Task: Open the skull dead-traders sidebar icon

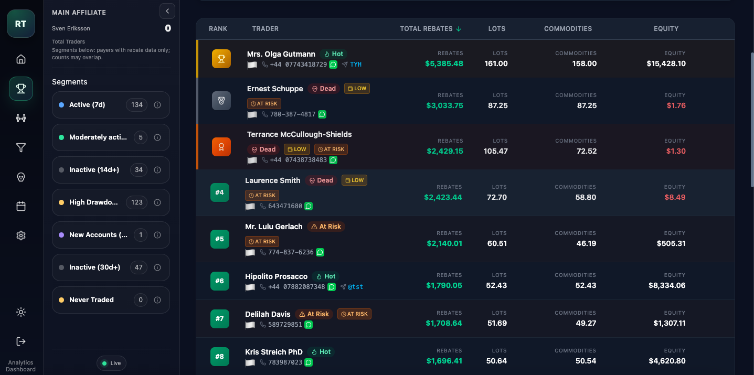Action: (21, 177)
